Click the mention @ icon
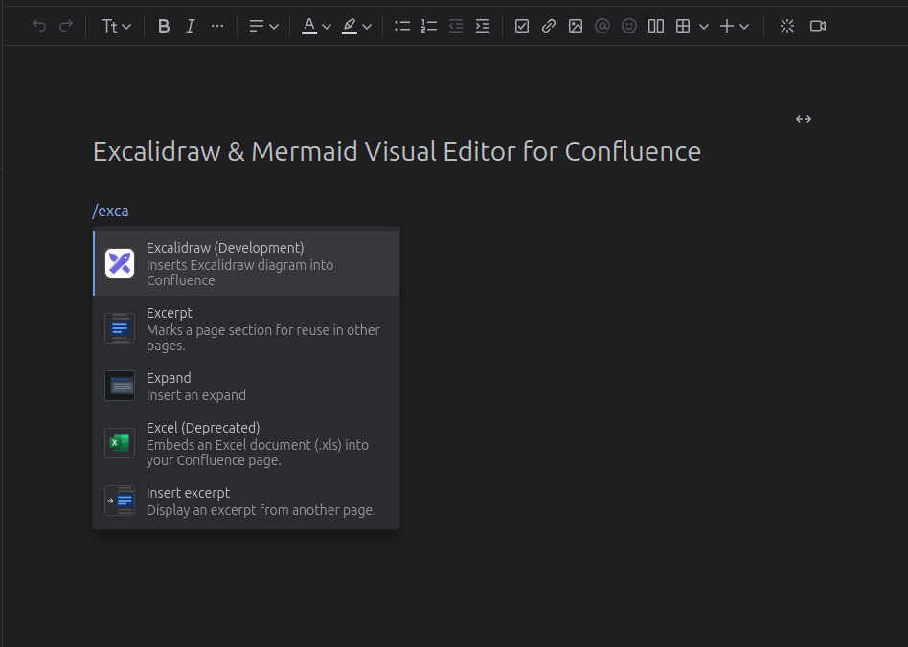The width and height of the screenshot is (908, 647). 602,26
